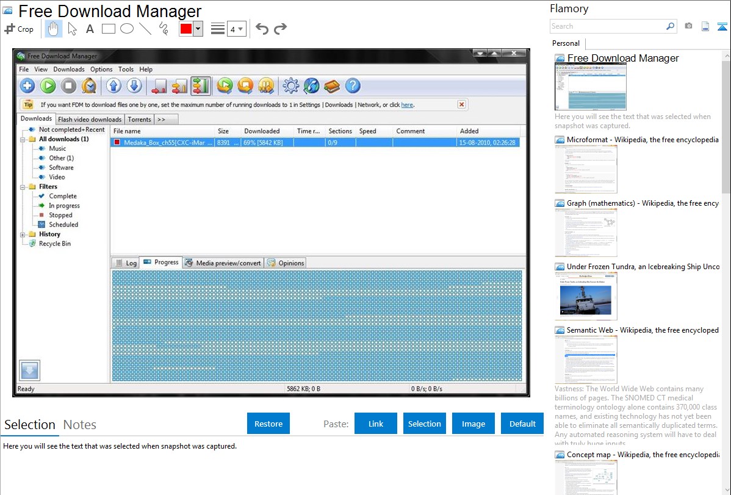The image size is (731, 495).
Task: Click the gear settings icon in FDM toolbar
Action: click(x=291, y=86)
